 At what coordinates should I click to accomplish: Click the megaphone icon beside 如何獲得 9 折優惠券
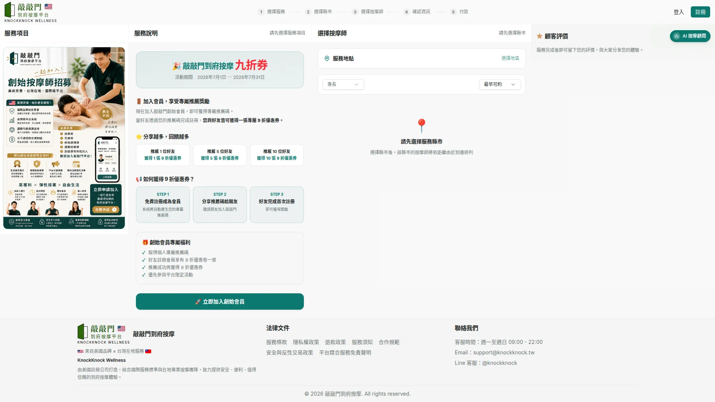tap(139, 179)
